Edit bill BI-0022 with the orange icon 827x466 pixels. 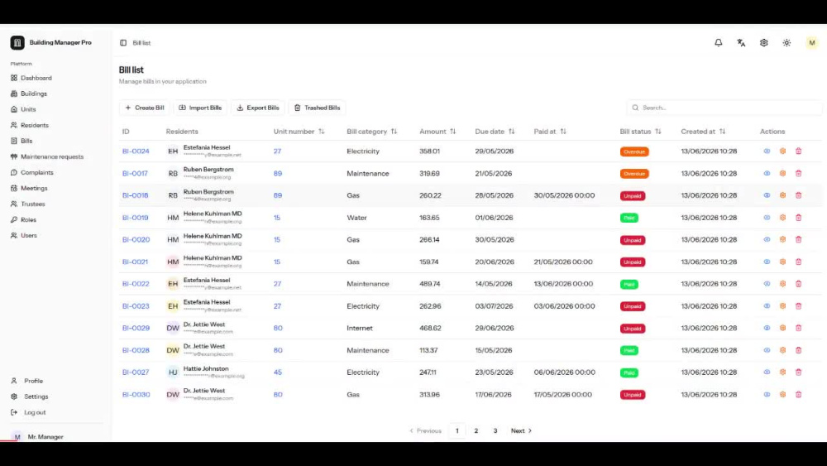(x=782, y=284)
